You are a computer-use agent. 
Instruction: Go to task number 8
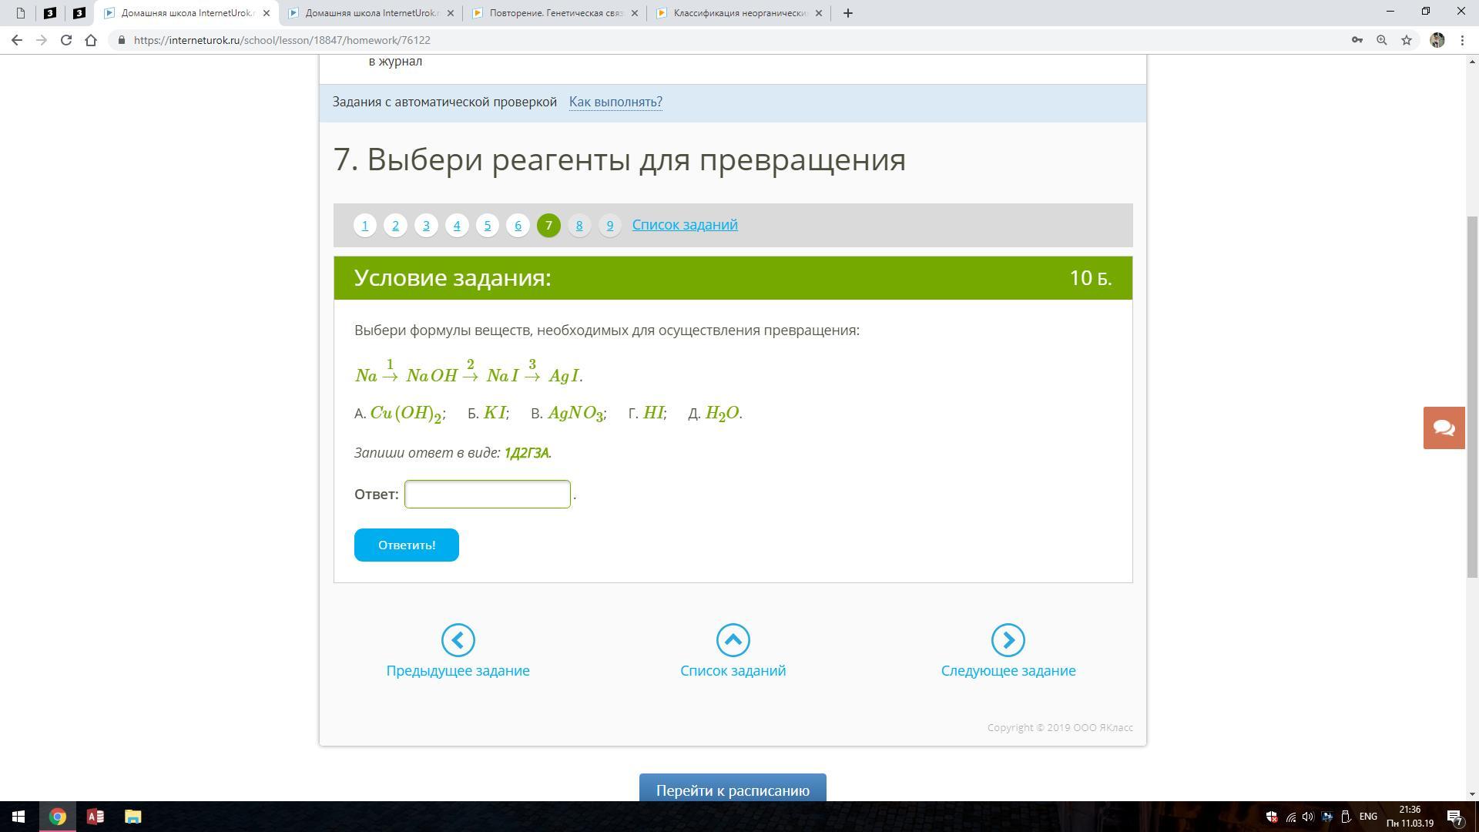click(579, 225)
